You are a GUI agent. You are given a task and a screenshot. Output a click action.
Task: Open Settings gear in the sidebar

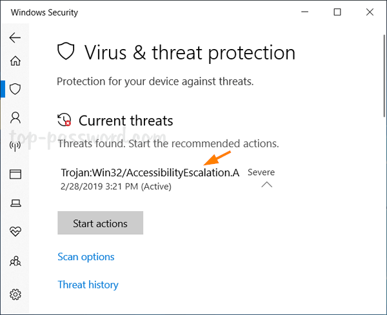(x=15, y=294)
